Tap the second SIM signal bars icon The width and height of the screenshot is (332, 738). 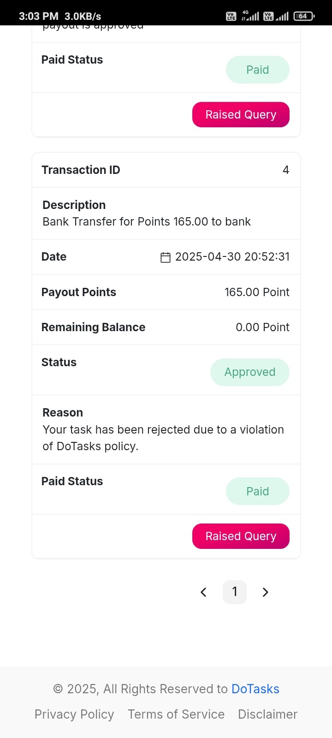click(282, 16)
